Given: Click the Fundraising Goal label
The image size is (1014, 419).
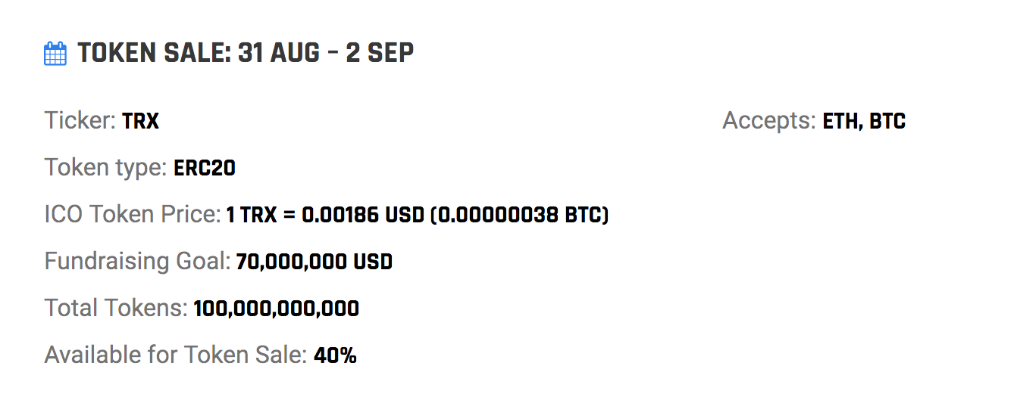Looking at the screenshot, I should (137, 262).
